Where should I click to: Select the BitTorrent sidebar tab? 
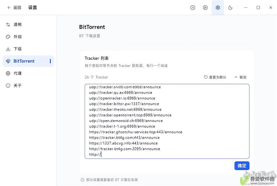point(28,61)
